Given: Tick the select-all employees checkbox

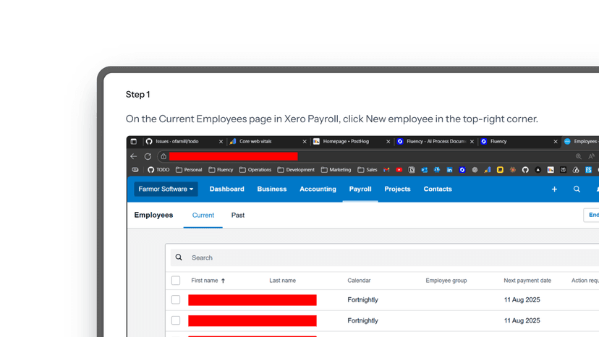Looking at the screenshot, I should pyautogui.click(x=176, y=281).
